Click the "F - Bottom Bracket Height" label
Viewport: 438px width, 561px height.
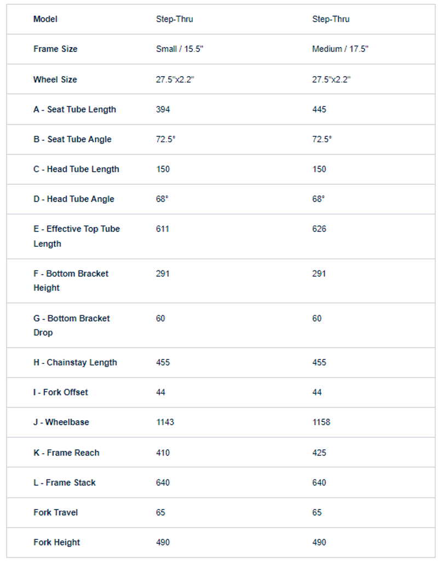click(71, 280)
